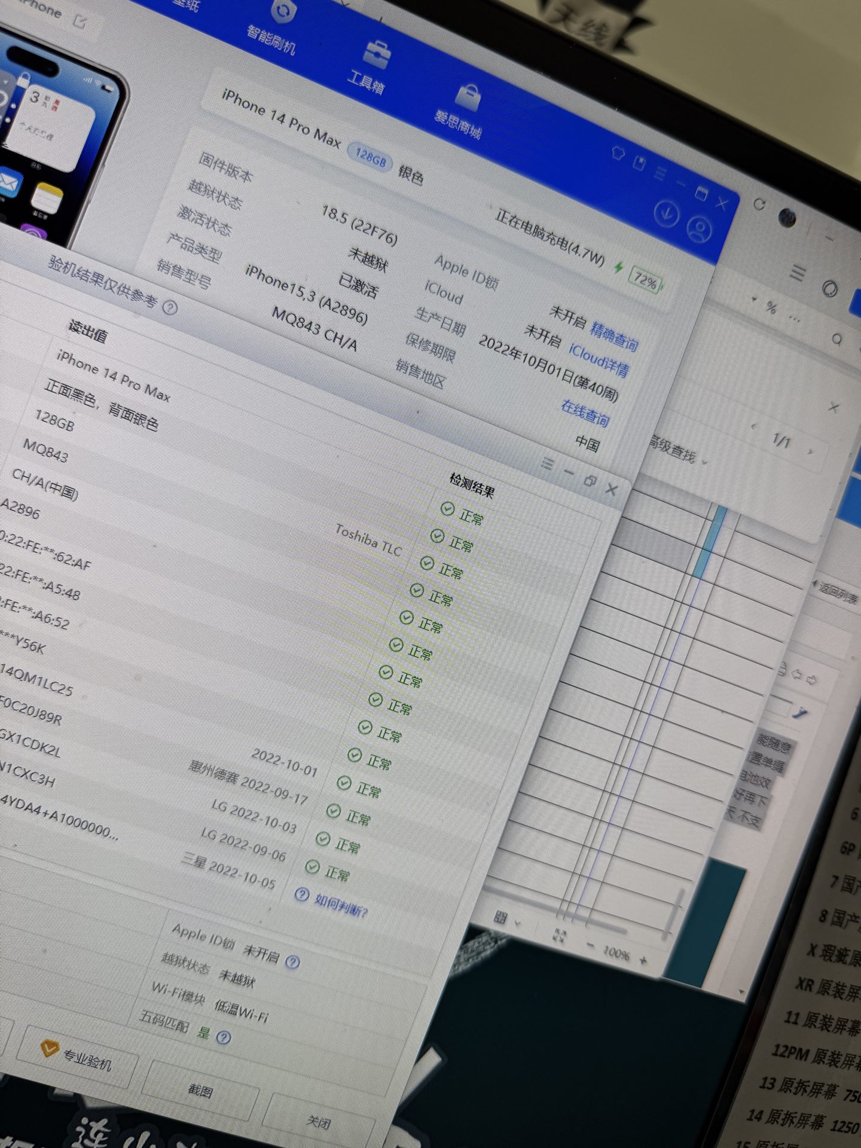Click the left arrow icon in rightmost window
861x1148 pixels.
tap(797, 674)
